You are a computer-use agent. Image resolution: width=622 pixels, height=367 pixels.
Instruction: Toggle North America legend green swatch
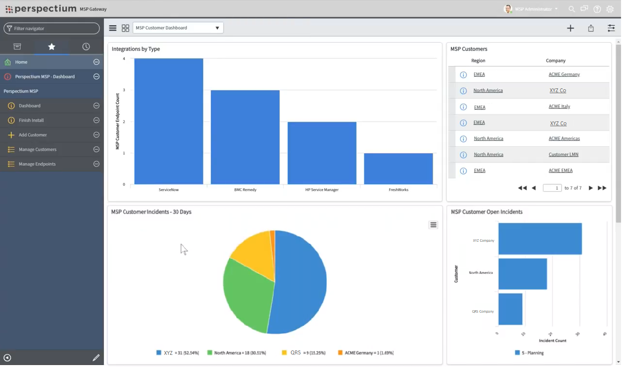pyautogui.click(x=210, y=353)
